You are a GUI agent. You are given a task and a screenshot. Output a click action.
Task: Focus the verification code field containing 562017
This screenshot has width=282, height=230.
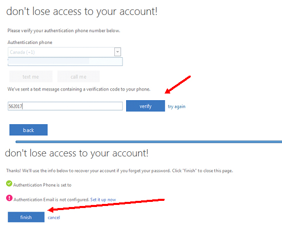pos(65,106)
